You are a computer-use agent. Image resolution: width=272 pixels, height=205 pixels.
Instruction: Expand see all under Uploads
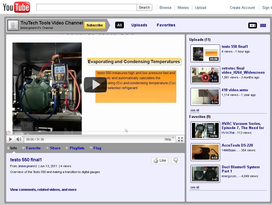click(x=194, y=110)
